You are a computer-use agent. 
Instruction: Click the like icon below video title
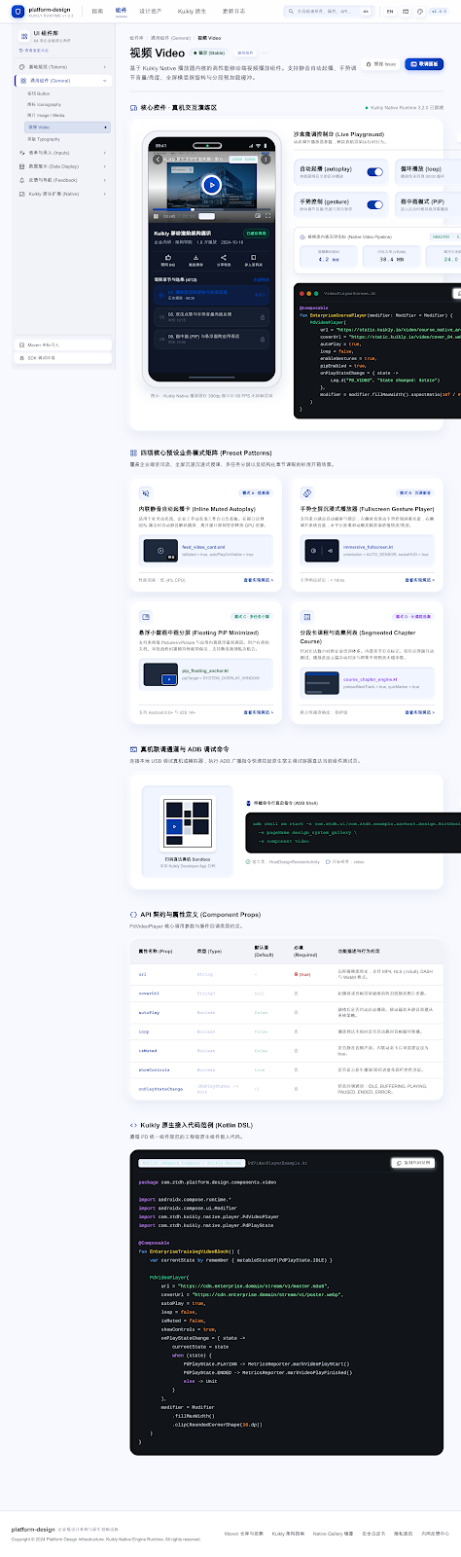click(x=168, y=257)
